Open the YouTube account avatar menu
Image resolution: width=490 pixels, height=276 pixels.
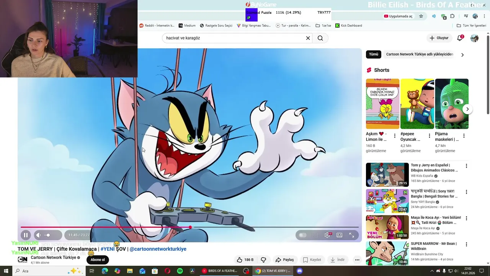pos(474,38)
